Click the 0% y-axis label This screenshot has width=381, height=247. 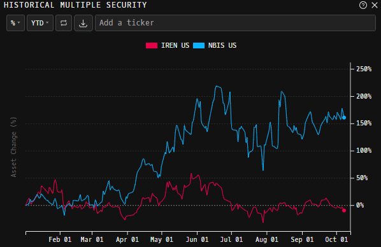coord(360,205)
